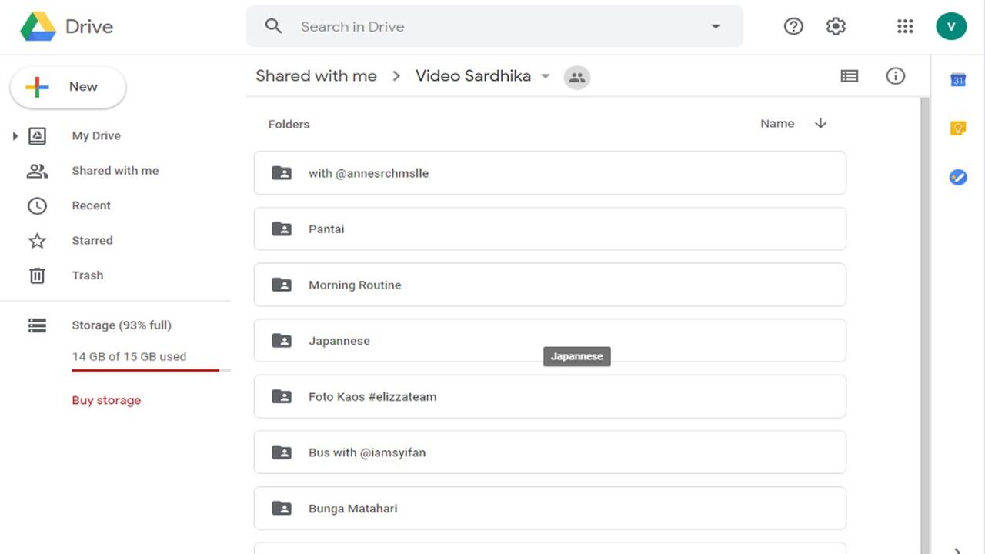Open My Drive in the sidebar
Viewport: 985px width, 554px height.
[x=96, y=135]
